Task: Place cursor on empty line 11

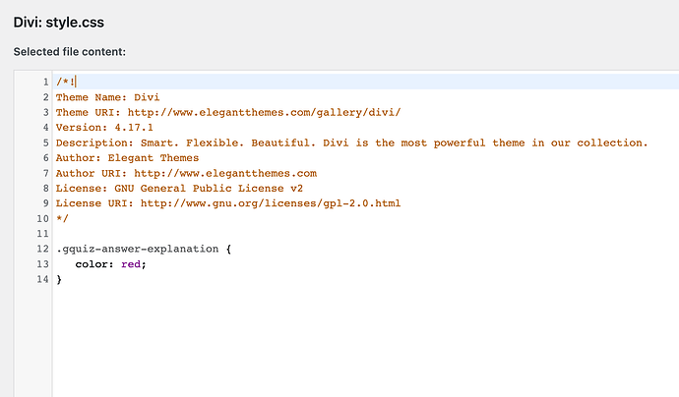Action: click(x=365, y=234)
